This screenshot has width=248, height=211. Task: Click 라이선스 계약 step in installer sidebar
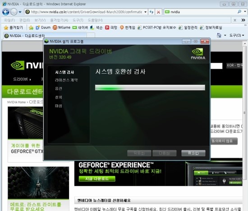coord(66,80)
